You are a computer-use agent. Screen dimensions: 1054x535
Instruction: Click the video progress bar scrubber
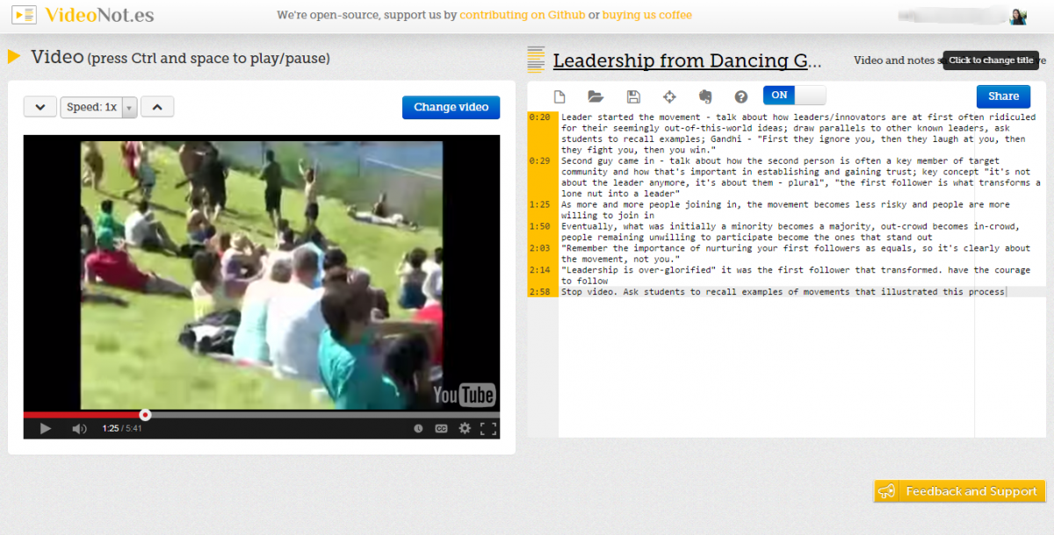click(x=145, y=415)
